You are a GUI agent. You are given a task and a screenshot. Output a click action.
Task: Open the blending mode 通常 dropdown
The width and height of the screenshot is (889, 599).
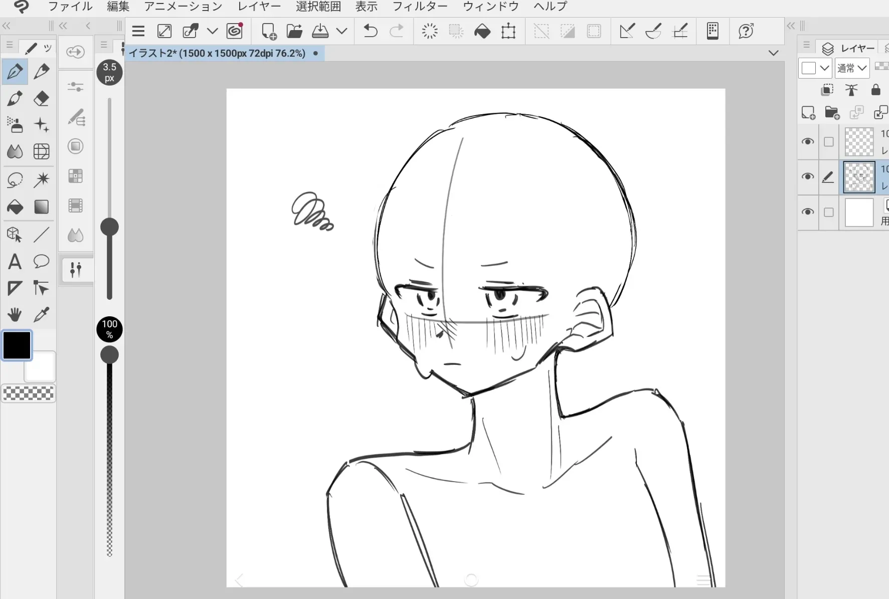pos(852,68)
